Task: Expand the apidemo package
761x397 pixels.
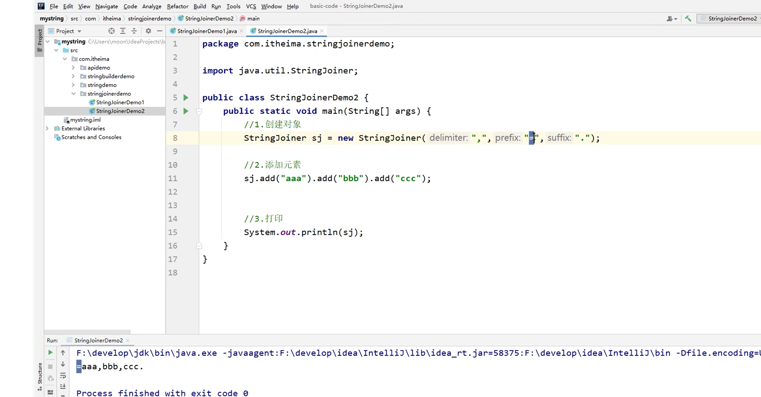Action: tap(73, 67)
